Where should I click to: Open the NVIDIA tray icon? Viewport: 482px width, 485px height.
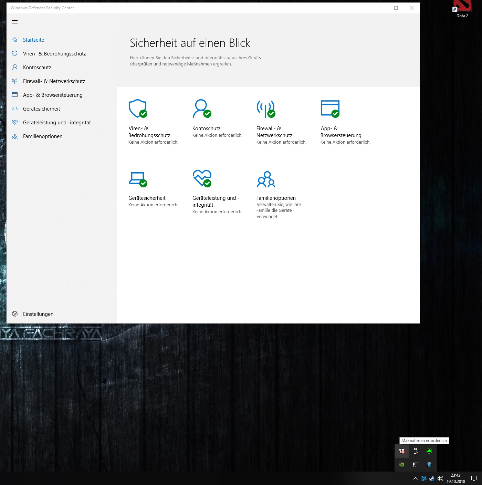point(402,465)
